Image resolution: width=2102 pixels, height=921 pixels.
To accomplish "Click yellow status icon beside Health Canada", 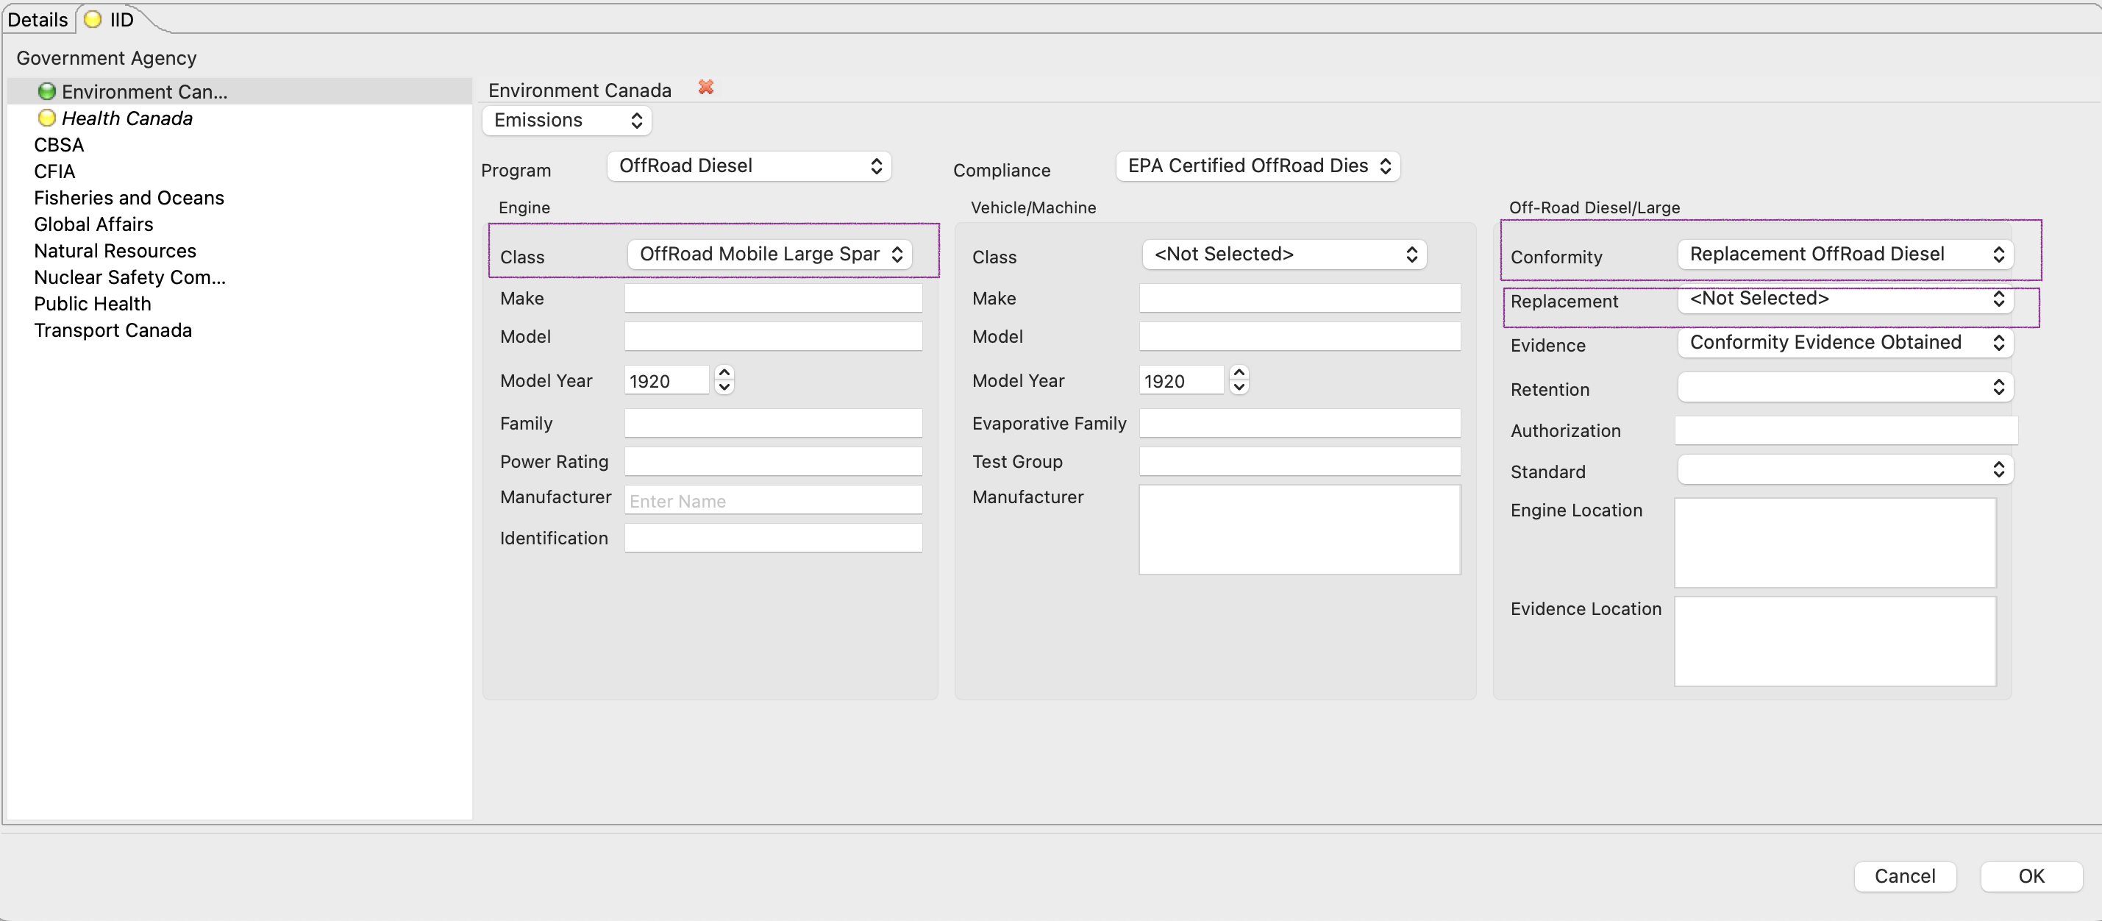I will coord(46,118).
